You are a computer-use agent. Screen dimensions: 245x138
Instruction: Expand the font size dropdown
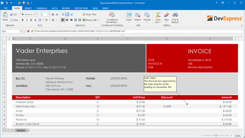pyautogui.click(x=49, y=15)
